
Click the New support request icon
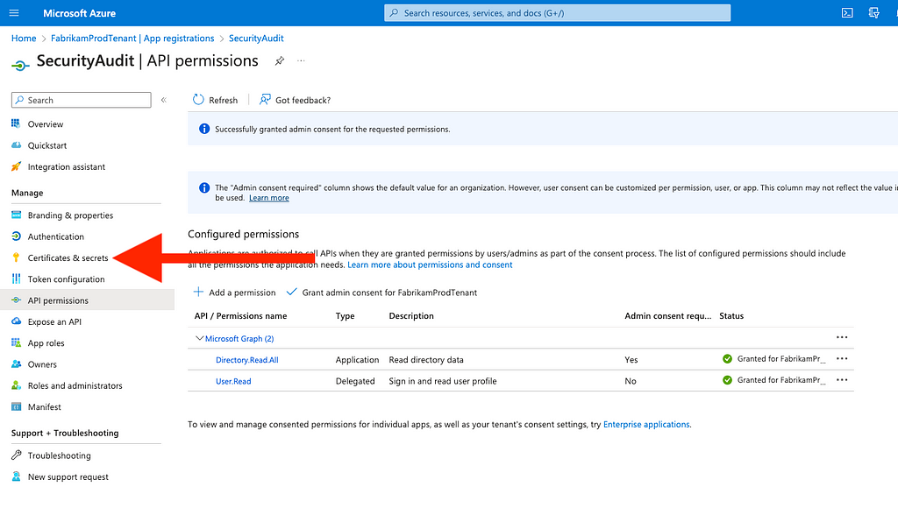pyautogui.click(x=16, y=476)
